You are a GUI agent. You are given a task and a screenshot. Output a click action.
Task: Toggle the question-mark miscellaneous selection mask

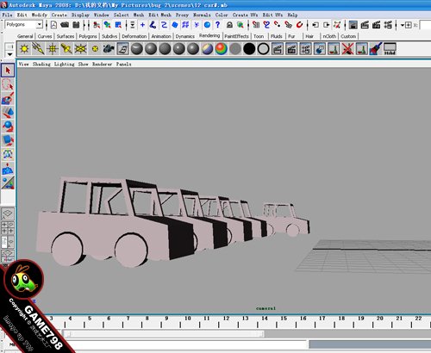217,25
